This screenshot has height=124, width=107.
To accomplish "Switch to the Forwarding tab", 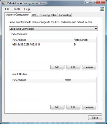I will (x=65, y=15).
